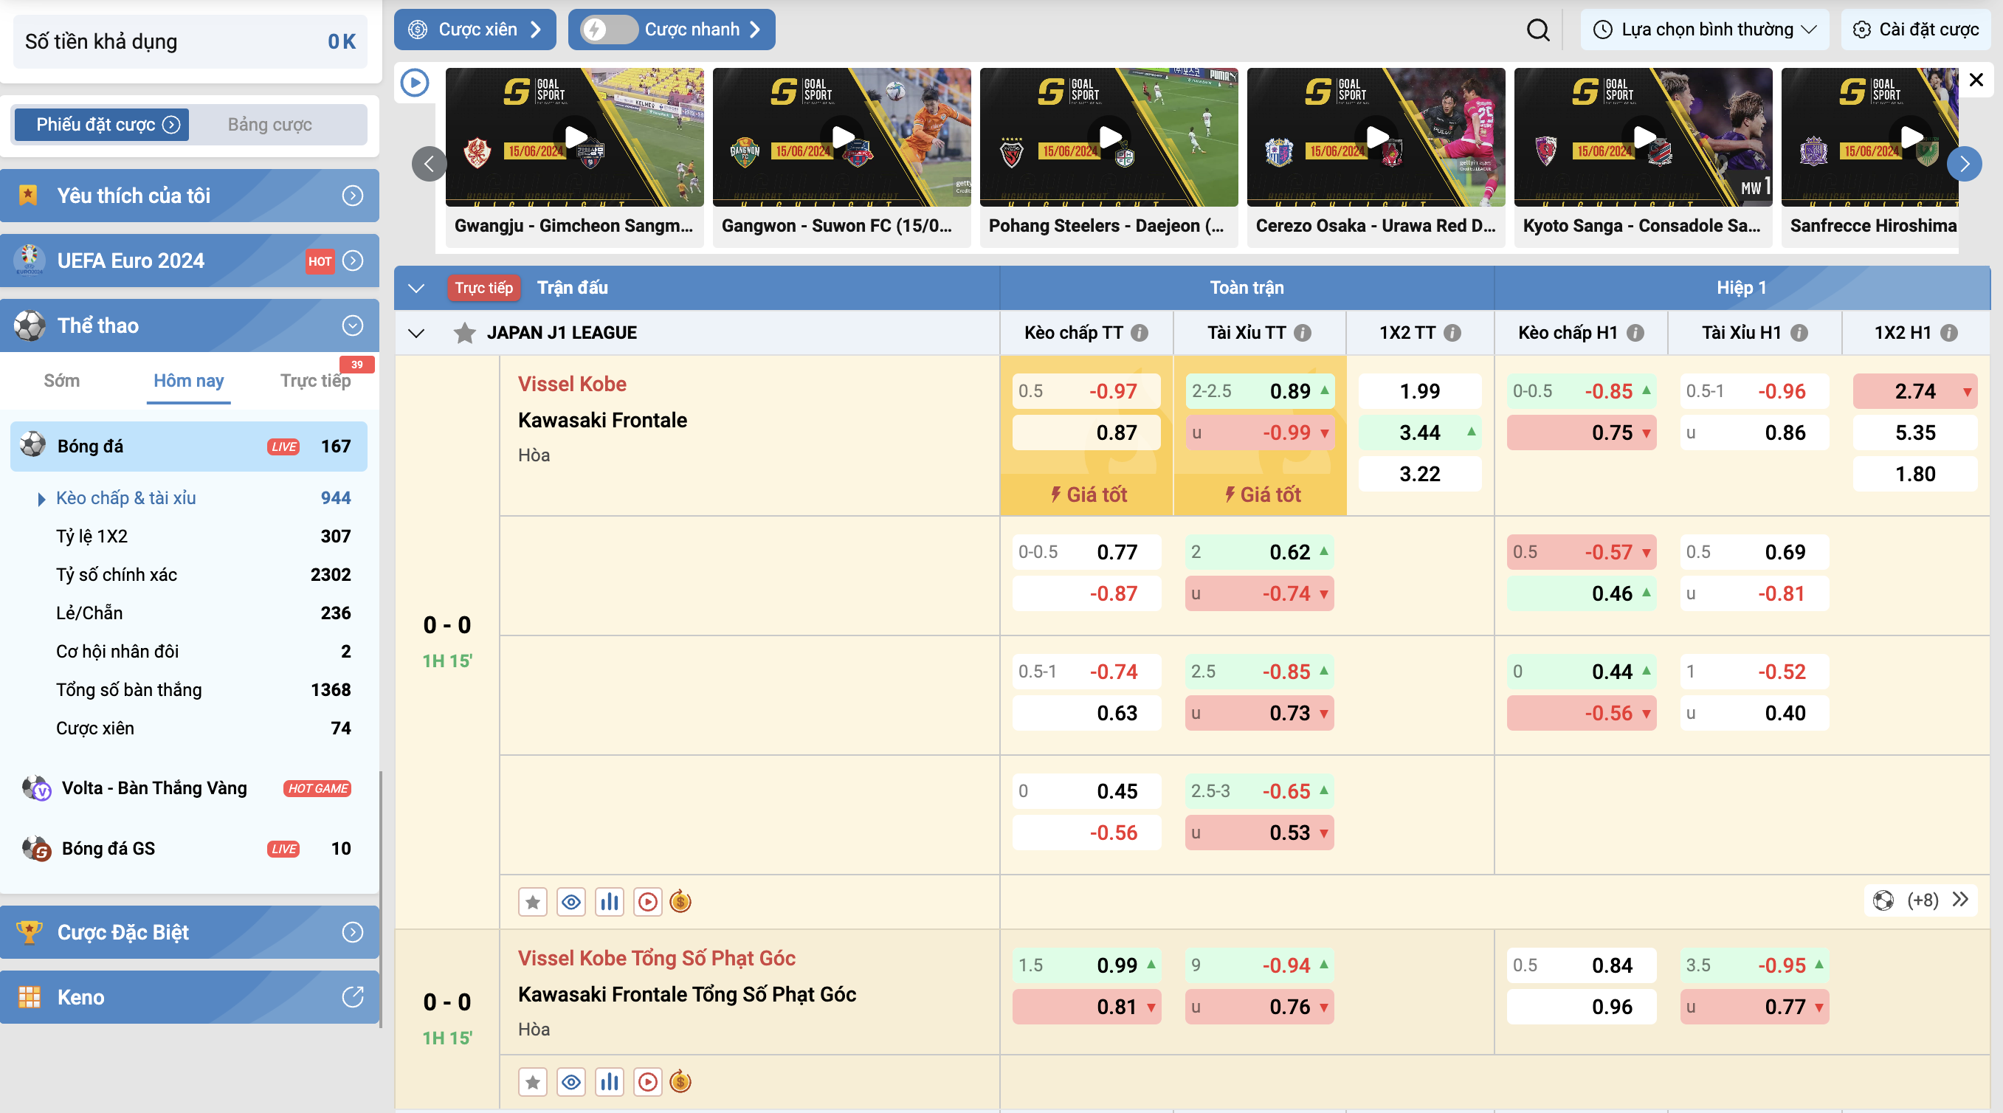Play Gangwon - Suwon FC highlight video
This screenshot has height=1113, width=2003.
(x=842, y=137)
